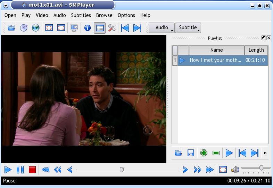Go to previous file in top toolbar
The image size is (273, 188).
pos(125,28)
